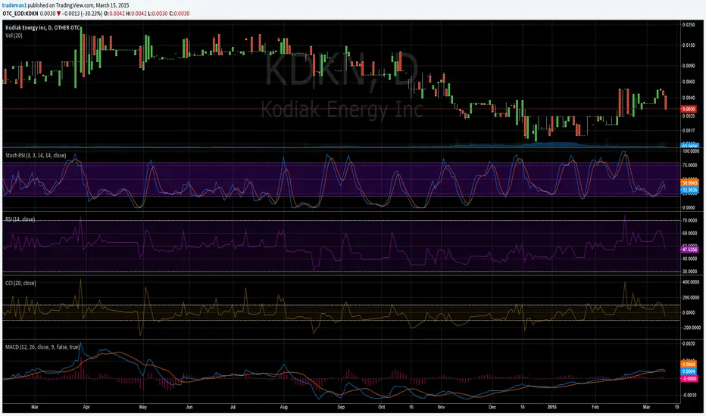Click the 0.0060 price axis label
This screenshot has width=706, height=416.
689,82
